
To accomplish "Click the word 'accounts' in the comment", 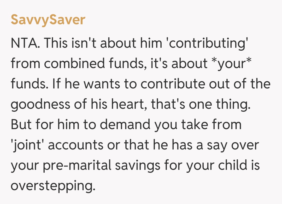I will (x=75, y=145).
